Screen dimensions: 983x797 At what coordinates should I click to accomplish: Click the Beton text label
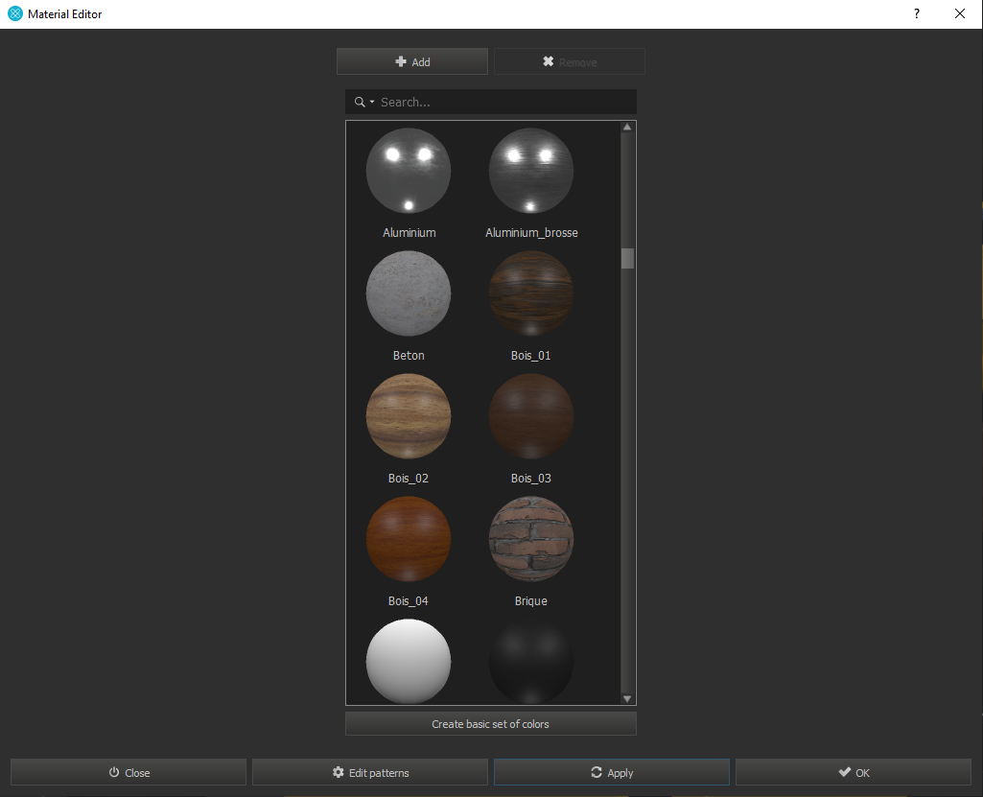409,356
